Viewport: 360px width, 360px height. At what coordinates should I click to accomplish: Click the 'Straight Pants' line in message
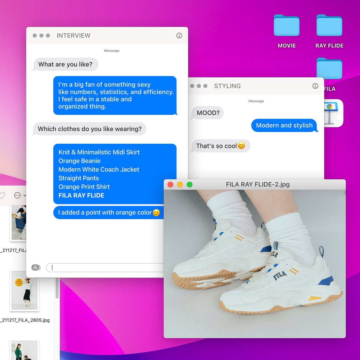coord(79,178)
